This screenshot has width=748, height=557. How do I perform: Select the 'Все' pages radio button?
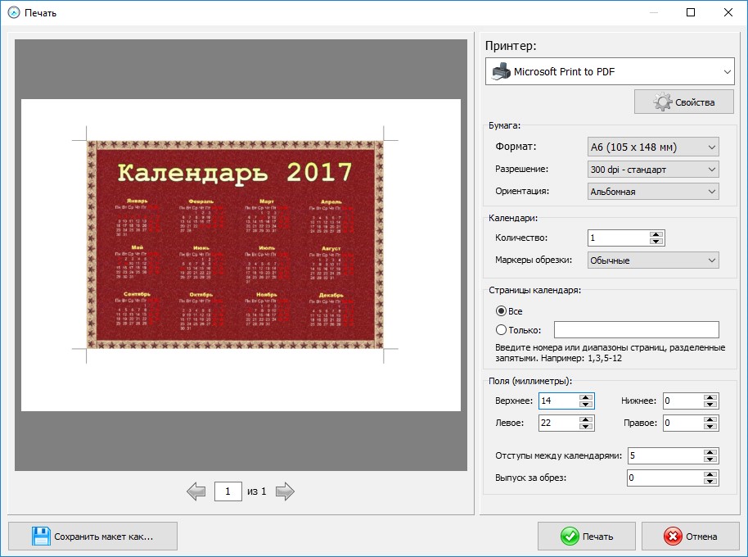coord(502,311)
